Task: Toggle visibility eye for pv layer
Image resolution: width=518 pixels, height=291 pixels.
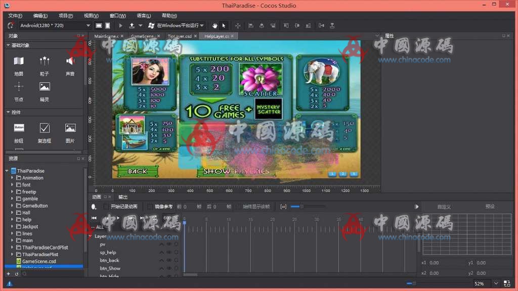Action: tap(169, 245)
